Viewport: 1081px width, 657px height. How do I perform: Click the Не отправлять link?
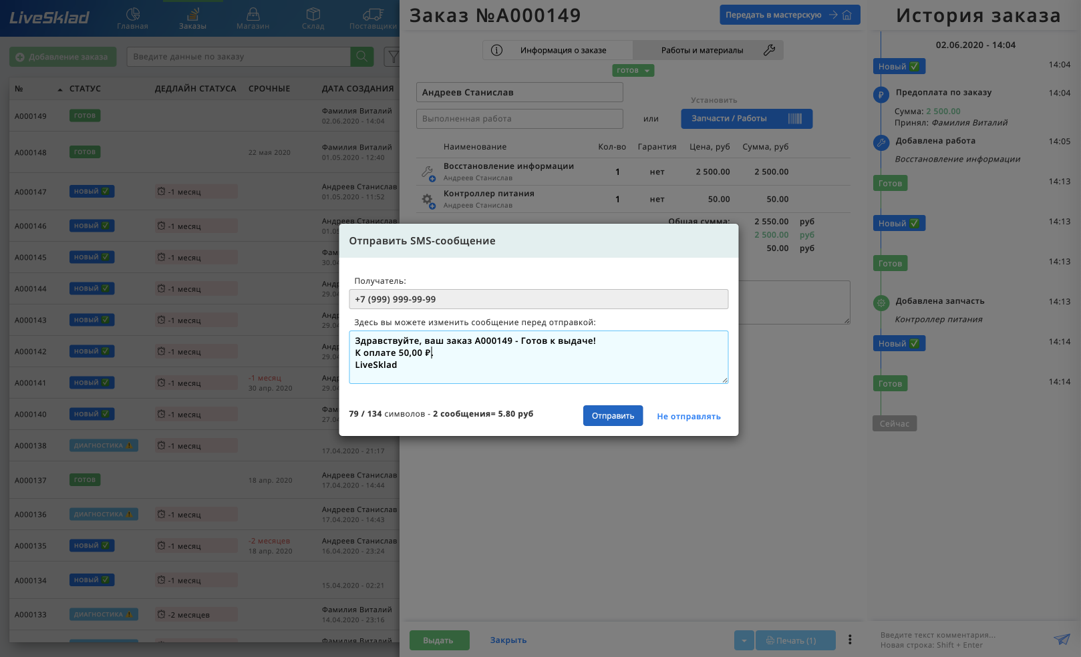click(x=688, y=416)
